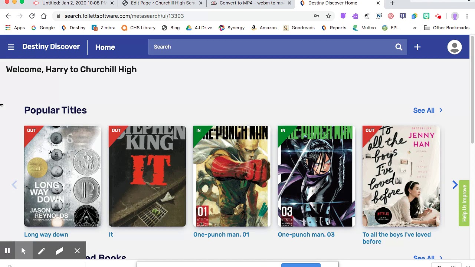Screen dimensions: 475x267
Task: Expand hidden bookmarks chevron
Action: 415,28
